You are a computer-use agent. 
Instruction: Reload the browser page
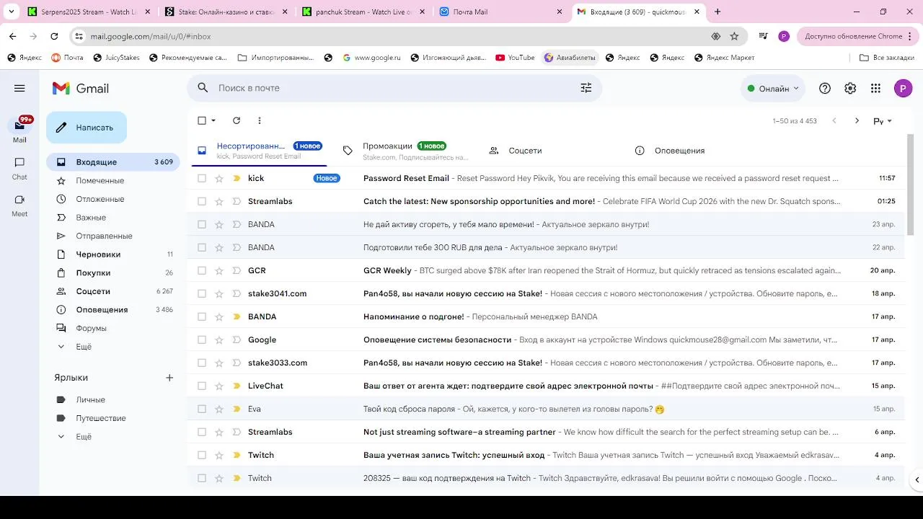click(x=54, y=36)
